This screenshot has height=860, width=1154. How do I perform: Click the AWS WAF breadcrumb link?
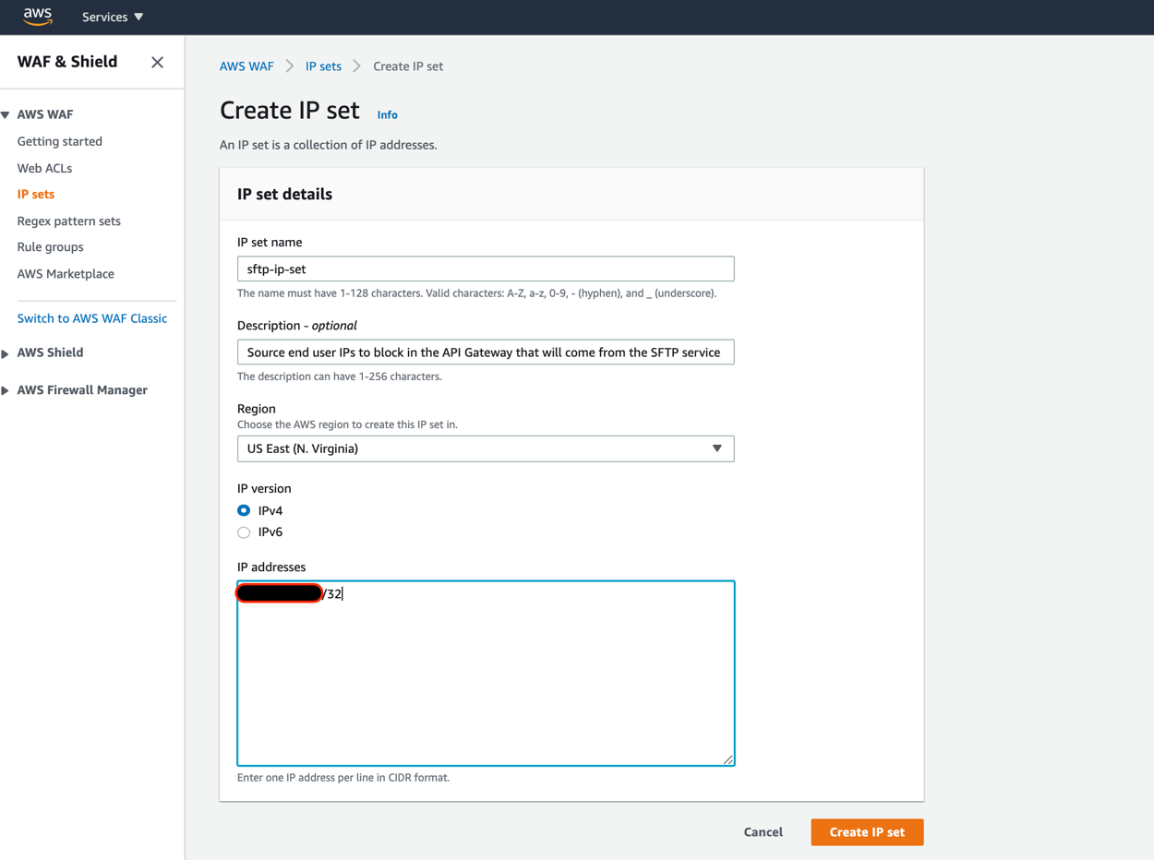246,66
